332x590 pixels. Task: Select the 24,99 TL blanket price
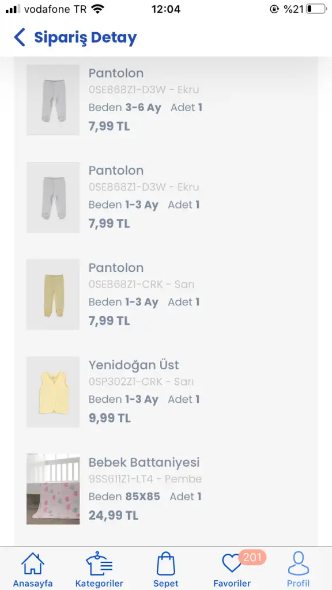coord(114,515)
